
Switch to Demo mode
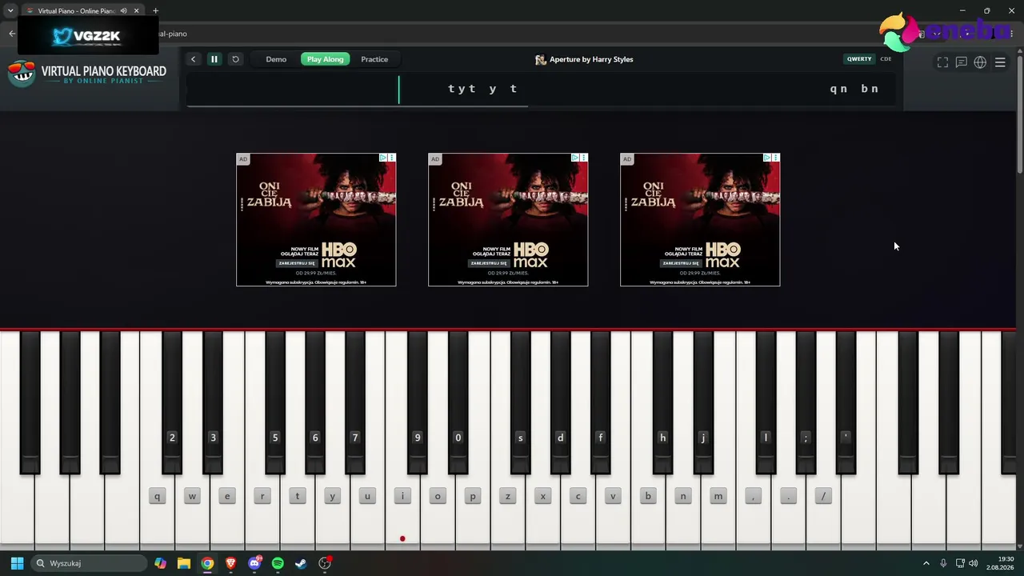(x=276, y=59)
